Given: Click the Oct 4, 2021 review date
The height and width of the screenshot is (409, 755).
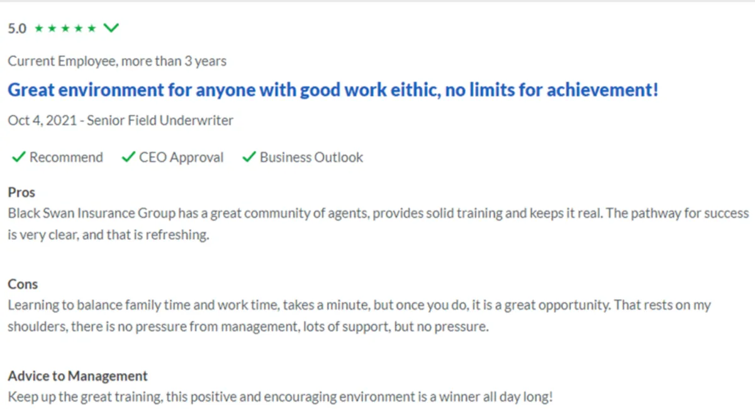Looking at the screenshot, I should (x=43, y=120).
